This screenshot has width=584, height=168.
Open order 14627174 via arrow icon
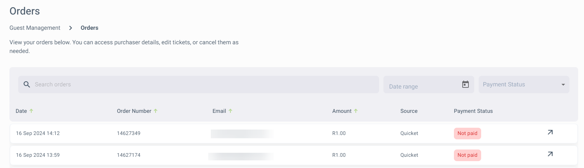pos(550,154)
